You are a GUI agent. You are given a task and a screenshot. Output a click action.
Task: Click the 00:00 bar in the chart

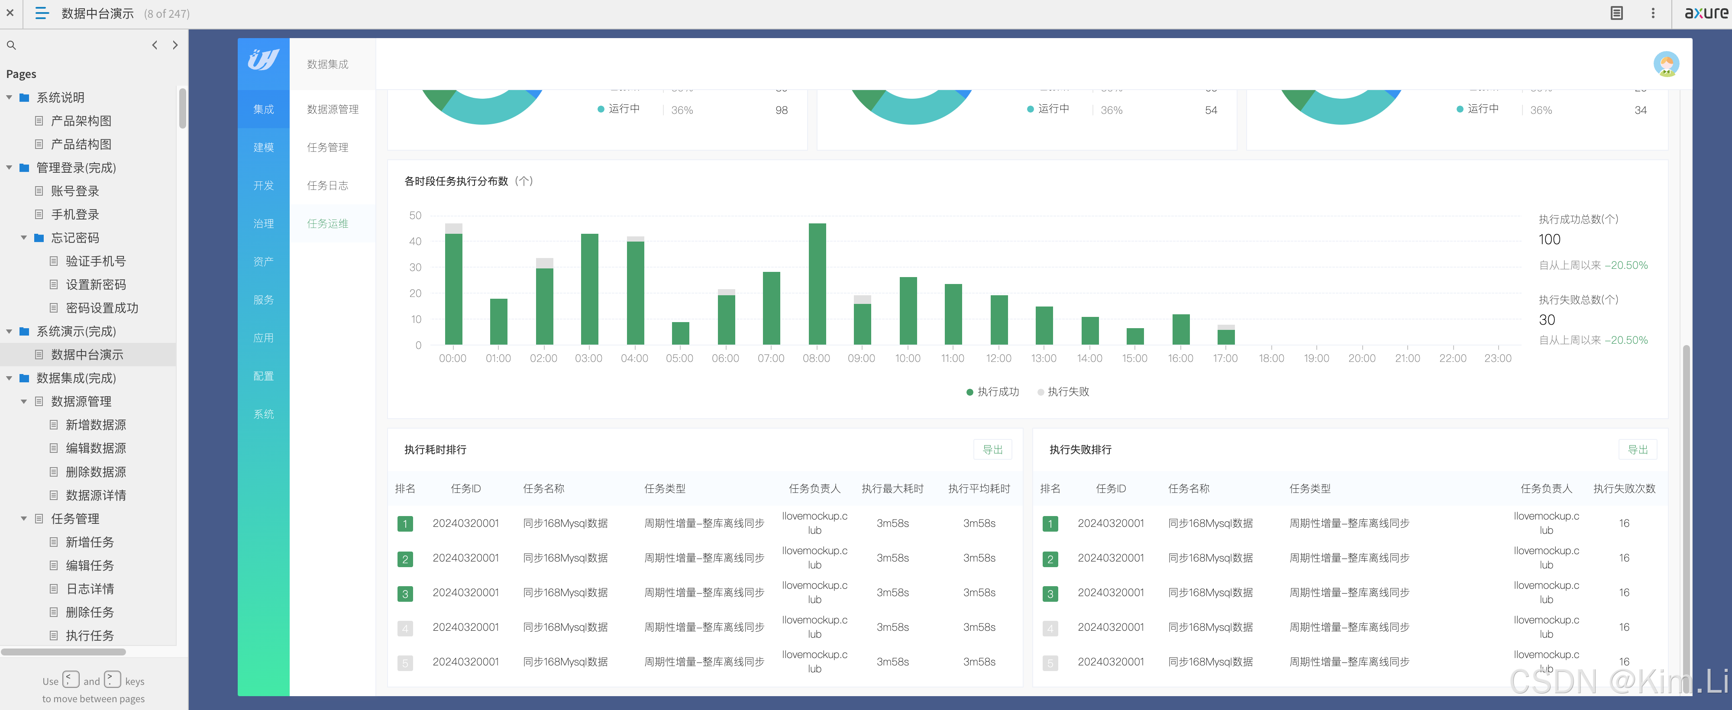pos(454,284)
